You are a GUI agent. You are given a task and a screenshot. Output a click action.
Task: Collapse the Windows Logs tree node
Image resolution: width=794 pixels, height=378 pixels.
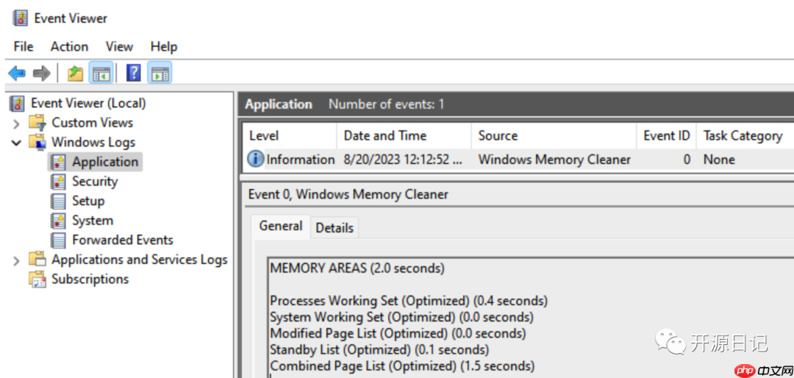click(16, 143)
